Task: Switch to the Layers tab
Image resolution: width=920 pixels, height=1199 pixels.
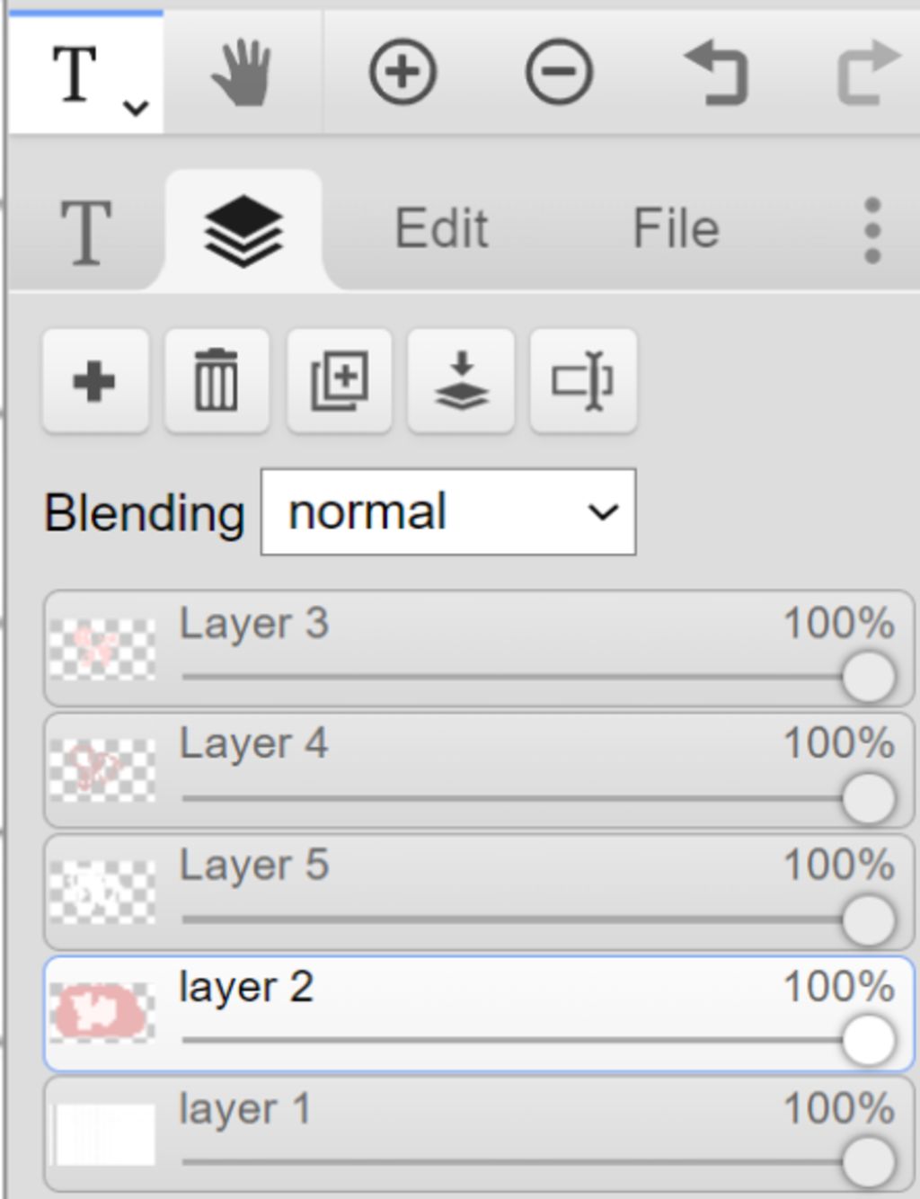Action: click(243, 232)
